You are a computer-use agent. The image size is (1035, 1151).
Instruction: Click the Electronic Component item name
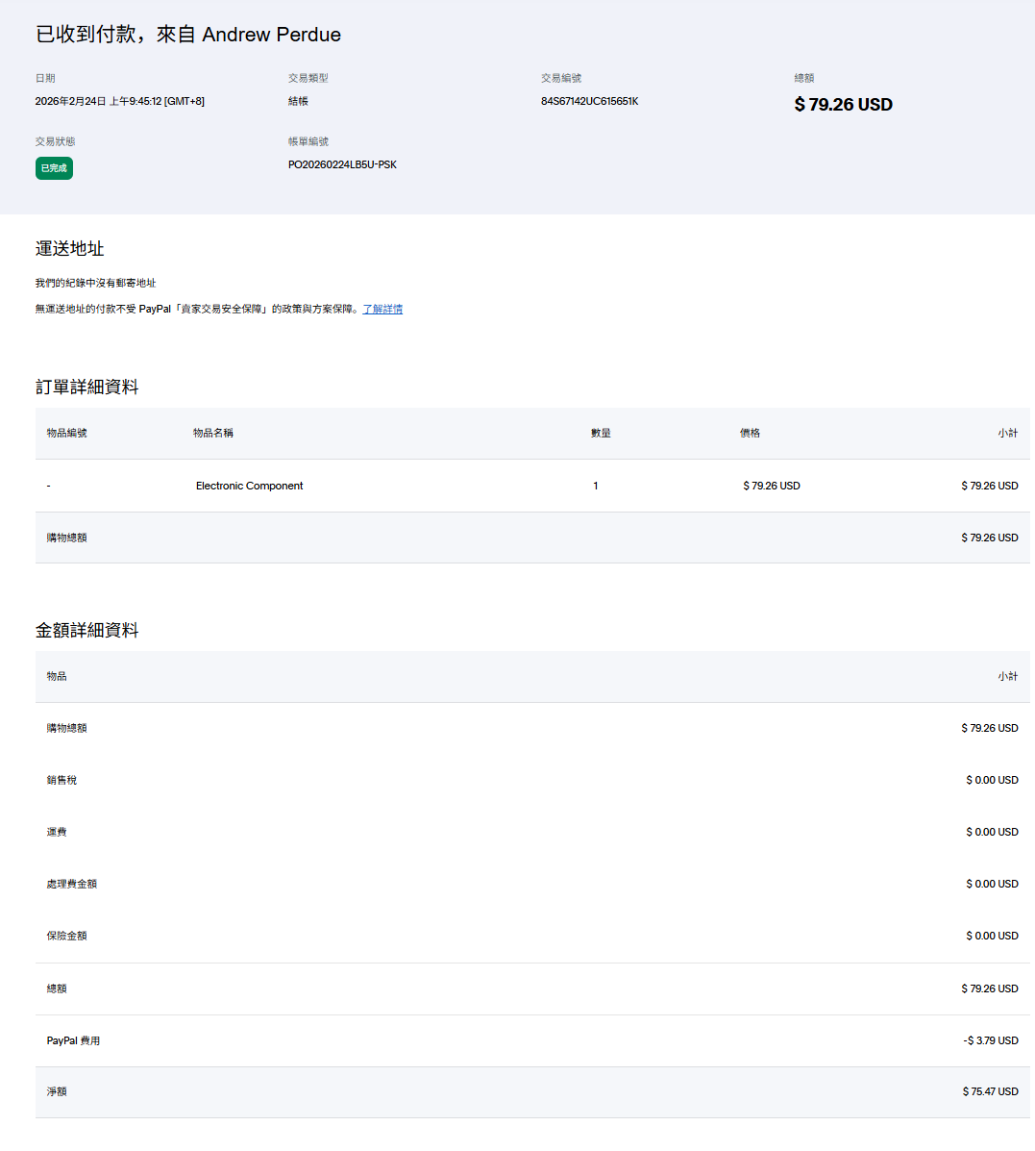click(249, 486)
